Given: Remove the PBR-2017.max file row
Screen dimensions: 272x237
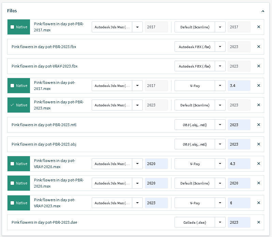Looking at the screenshot, I should (258, 27).
